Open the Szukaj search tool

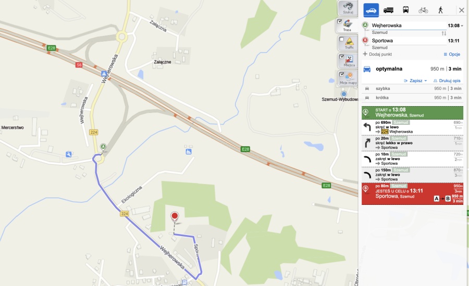coord(348,8)
